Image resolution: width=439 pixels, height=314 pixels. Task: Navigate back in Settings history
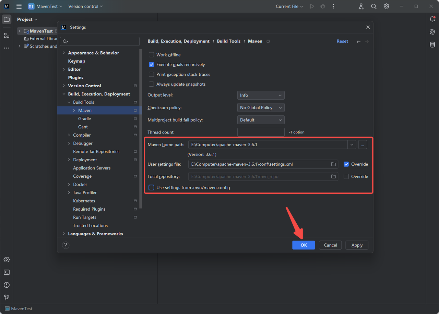pos(358,41)
